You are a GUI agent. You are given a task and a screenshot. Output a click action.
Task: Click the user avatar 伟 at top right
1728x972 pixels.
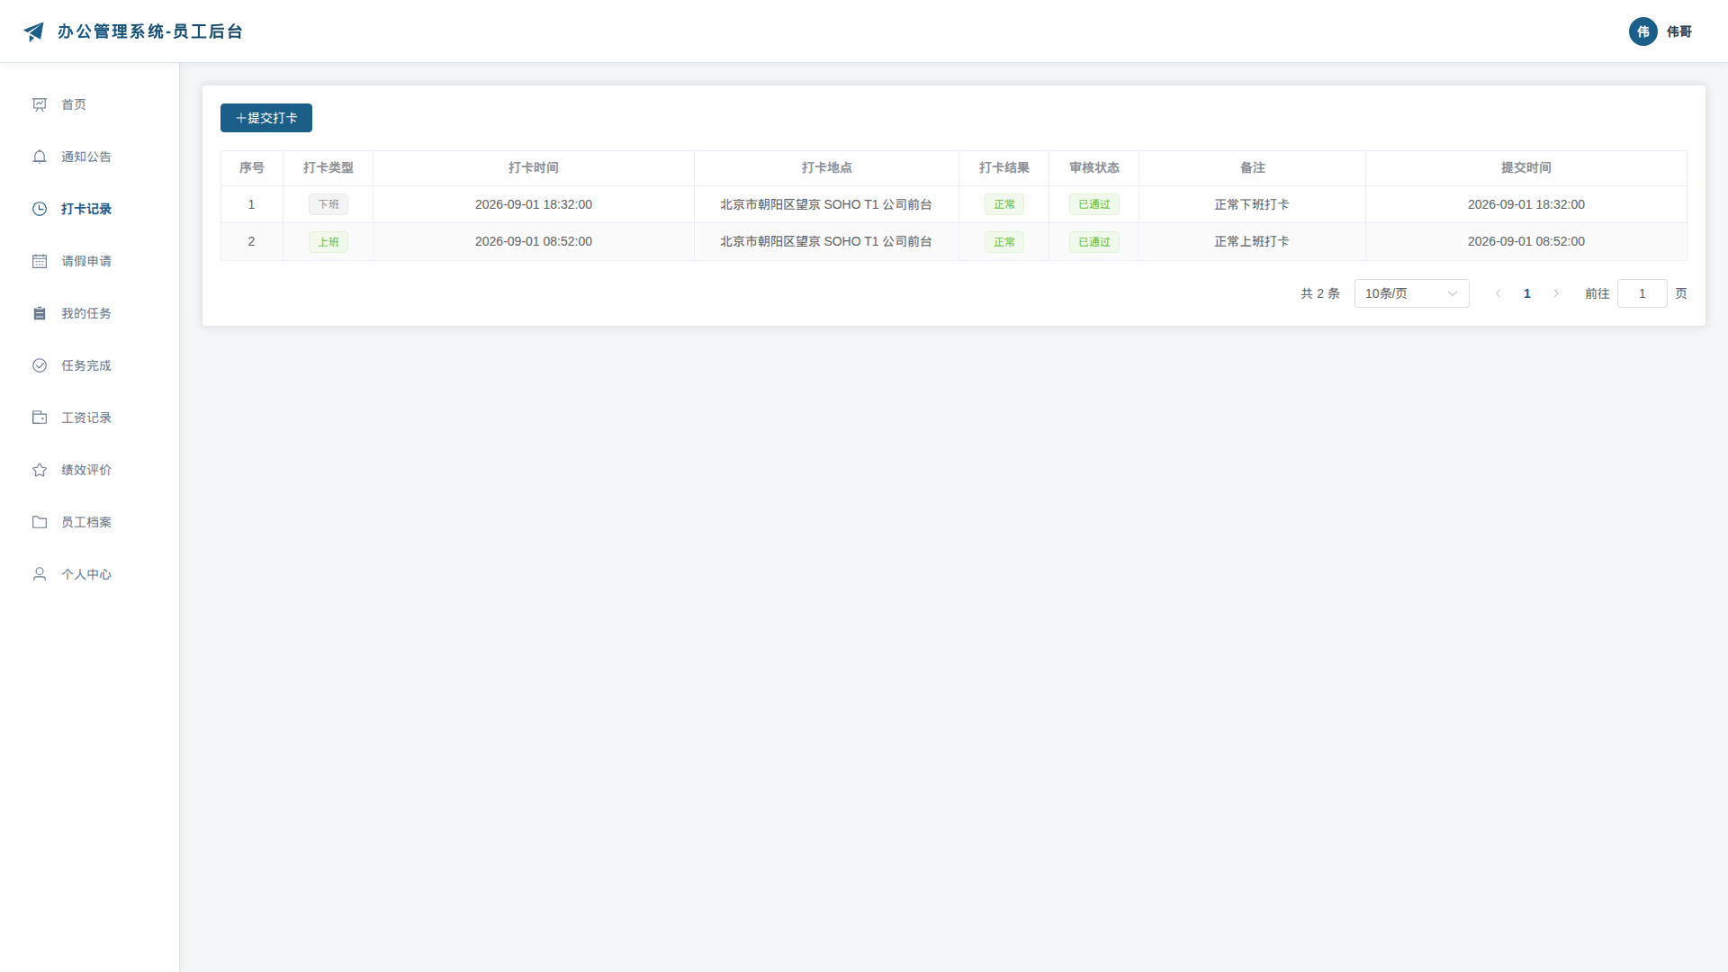(x=1643, y=31)
